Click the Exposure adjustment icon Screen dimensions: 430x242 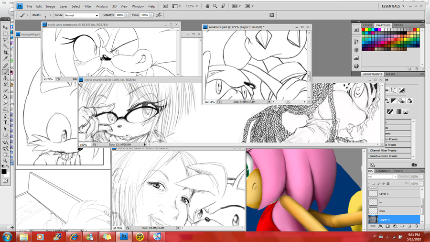[401, 90]
